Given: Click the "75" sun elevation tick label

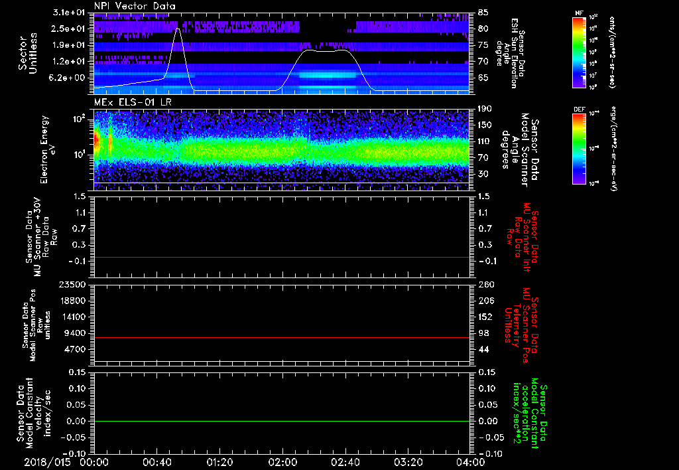Looking at the screenshot, I should coord(483,45).
